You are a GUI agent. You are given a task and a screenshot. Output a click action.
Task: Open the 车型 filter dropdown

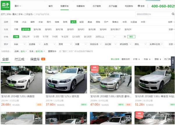50,44
